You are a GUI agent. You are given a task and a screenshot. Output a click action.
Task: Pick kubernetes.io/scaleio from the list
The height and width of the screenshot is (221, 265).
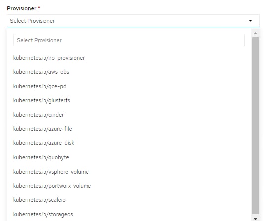40,200
